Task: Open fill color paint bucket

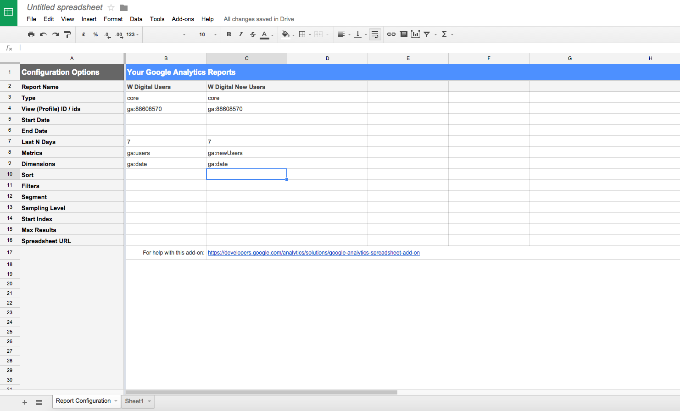Action: coord(286,34)
